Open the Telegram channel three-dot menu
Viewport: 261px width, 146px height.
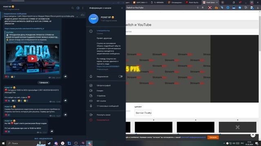(83, 8)
